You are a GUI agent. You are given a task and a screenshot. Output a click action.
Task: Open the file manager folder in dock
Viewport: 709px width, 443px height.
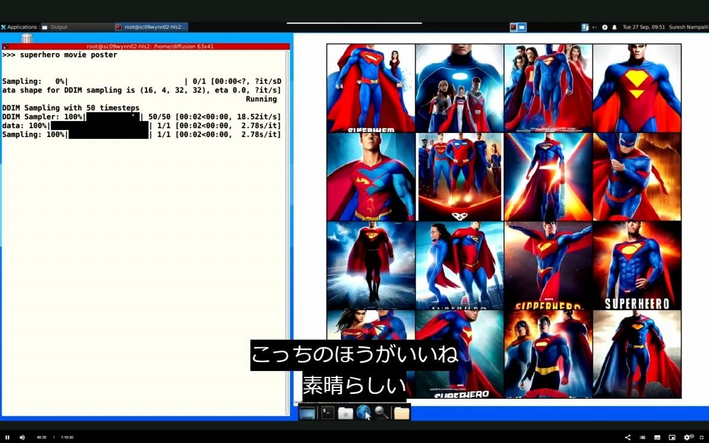click(x=402, y=413)
